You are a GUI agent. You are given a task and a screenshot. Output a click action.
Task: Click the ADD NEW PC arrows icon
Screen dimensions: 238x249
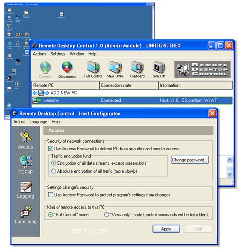41,93
